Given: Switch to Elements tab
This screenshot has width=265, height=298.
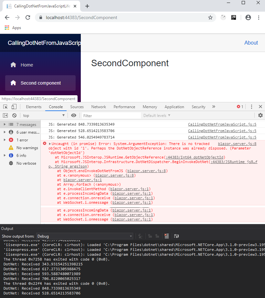Looking at the screenshot, I should pos(34,107).
